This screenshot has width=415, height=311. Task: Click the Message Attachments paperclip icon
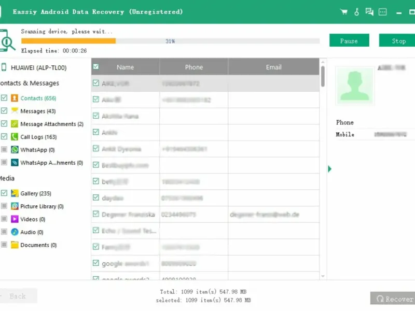click(15, 124)
